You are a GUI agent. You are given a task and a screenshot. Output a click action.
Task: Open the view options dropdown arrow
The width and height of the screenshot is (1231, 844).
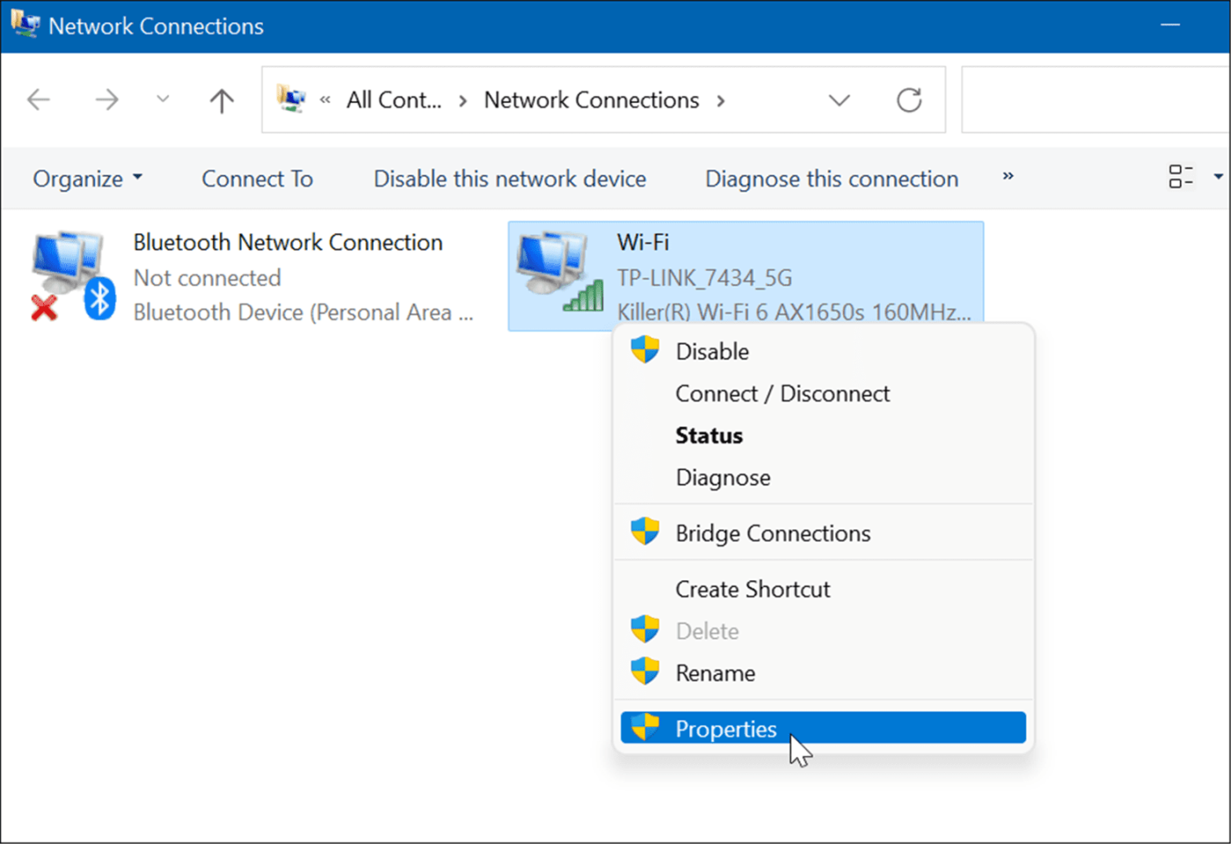[x=1218, y=177]
